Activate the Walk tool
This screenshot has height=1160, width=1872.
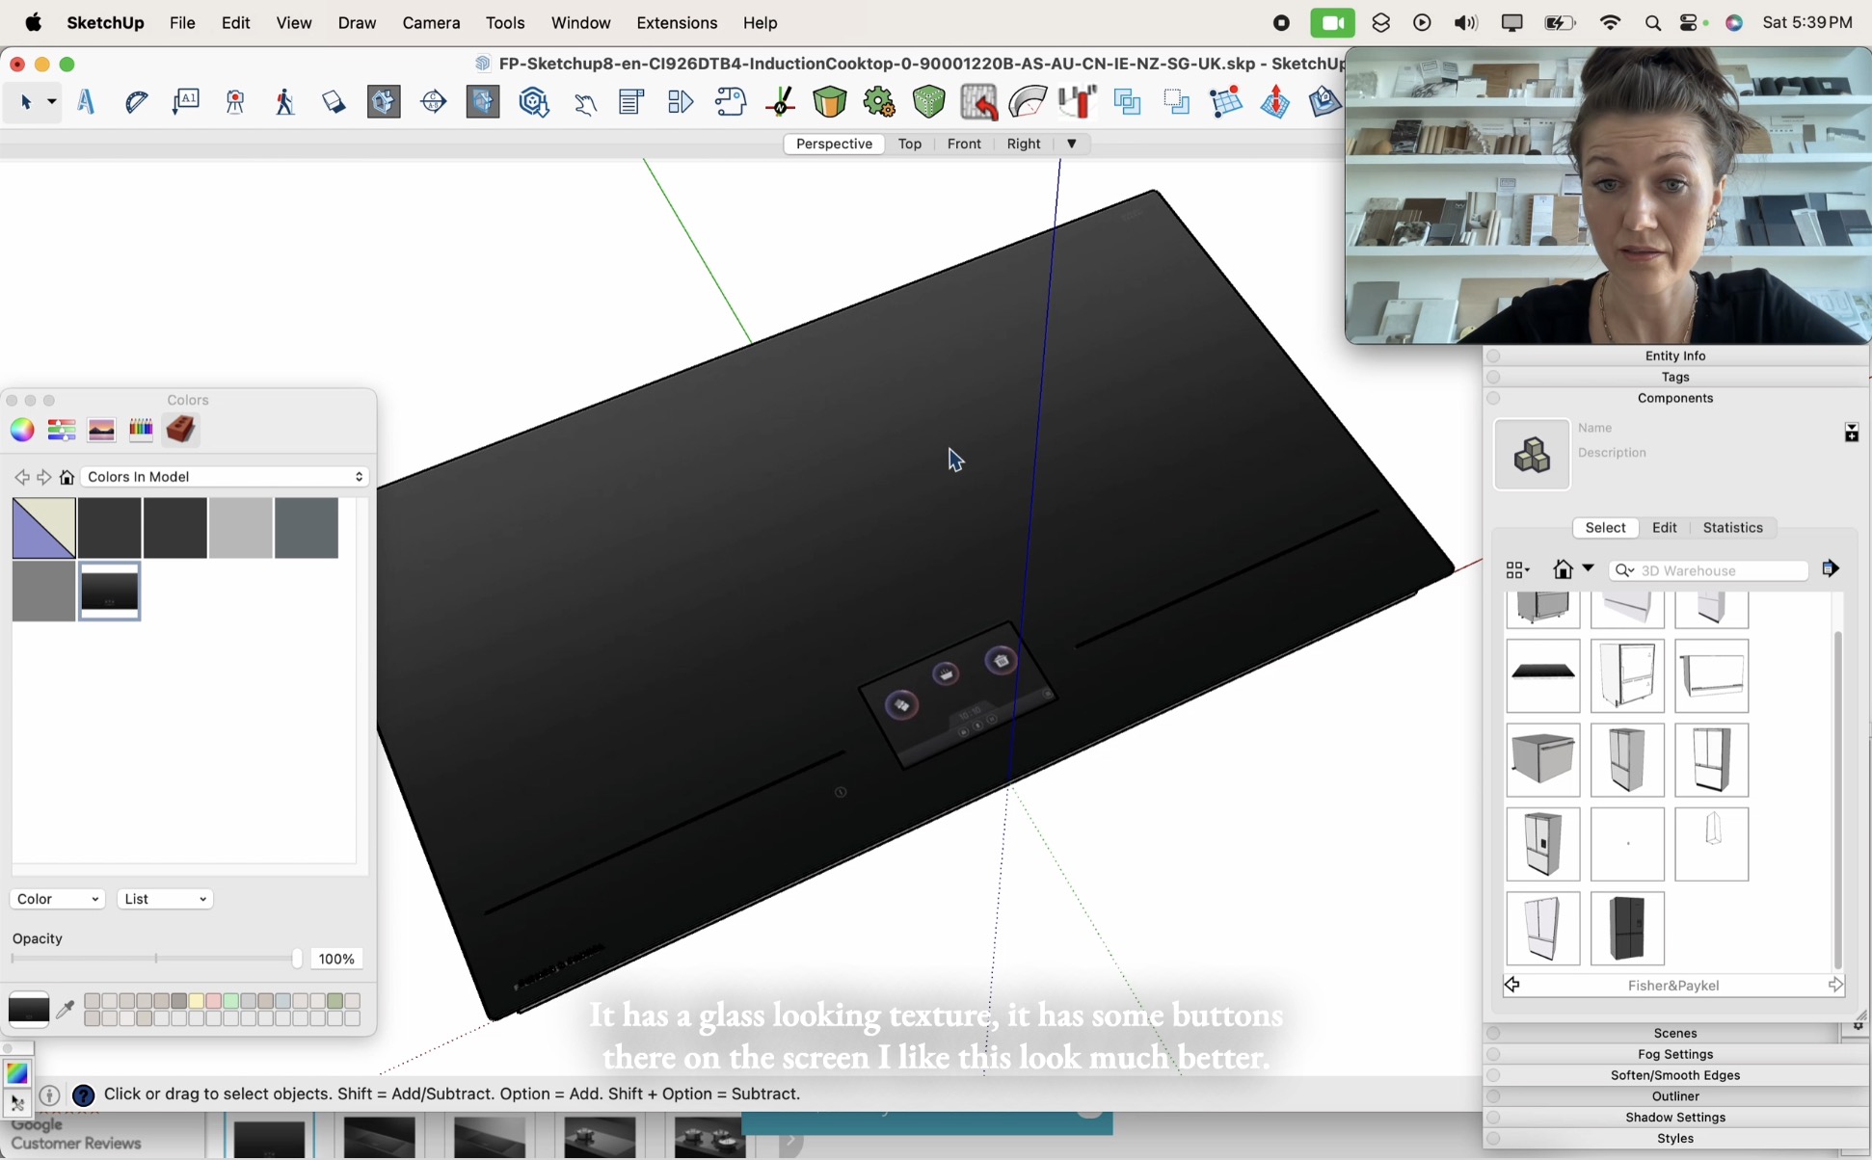click(284, 101)
